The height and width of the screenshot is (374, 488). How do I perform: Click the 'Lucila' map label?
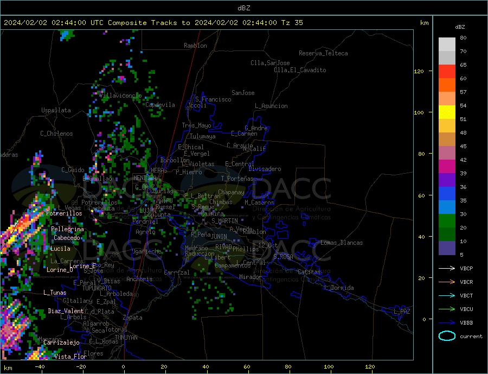[x=60, y=249]
